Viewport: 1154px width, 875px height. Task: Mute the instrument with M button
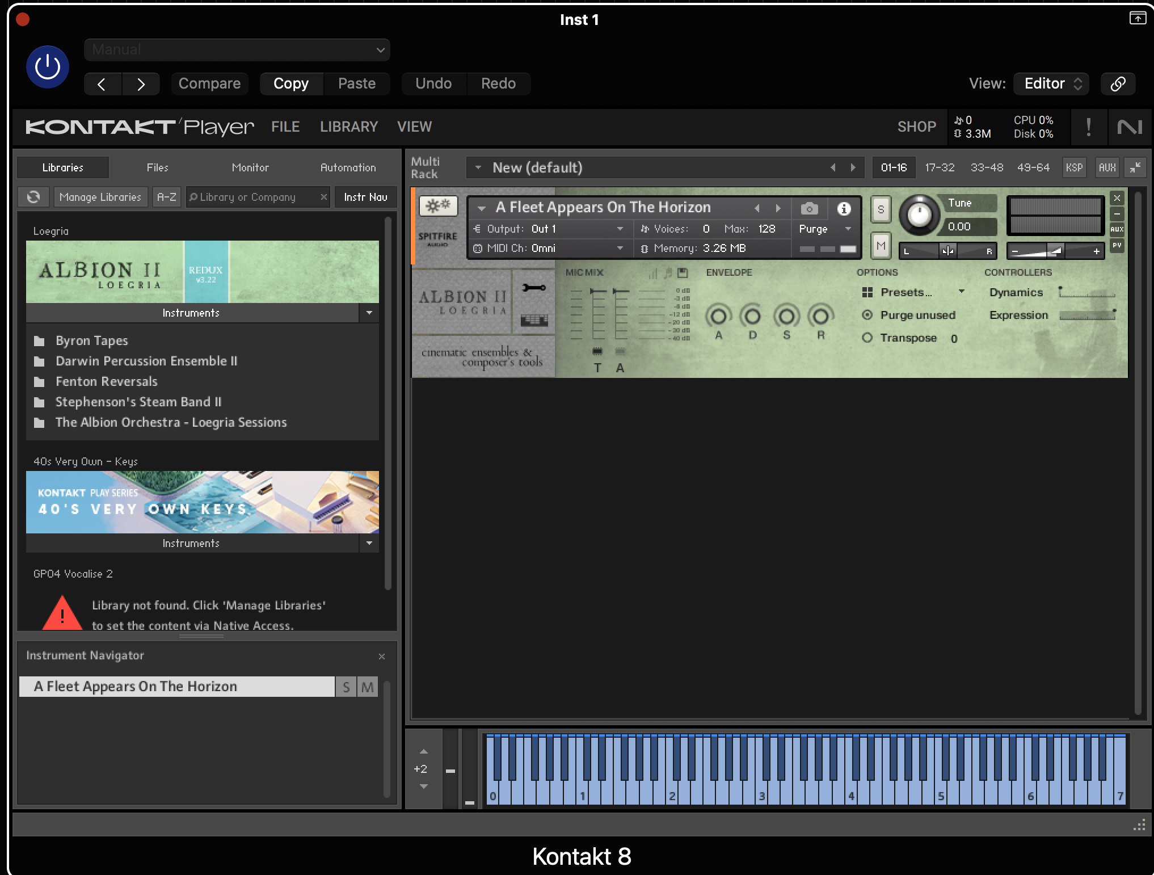[881, 246]
